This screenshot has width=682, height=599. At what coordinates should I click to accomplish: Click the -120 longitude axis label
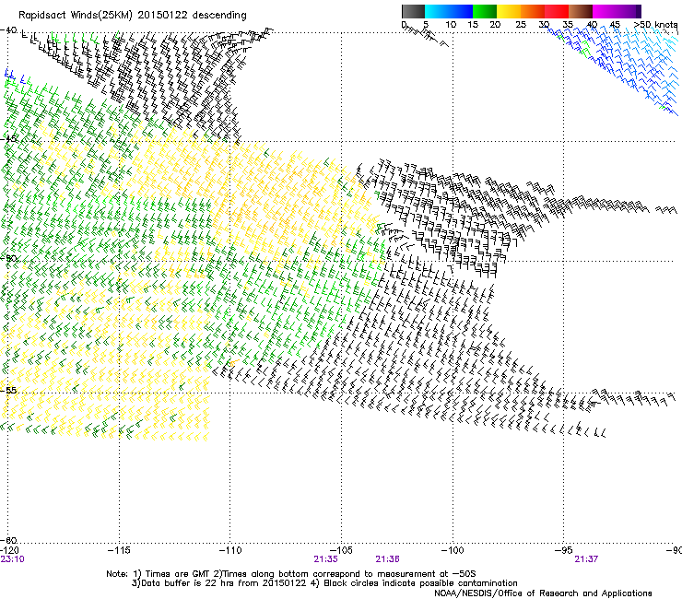tap(9, 550)
